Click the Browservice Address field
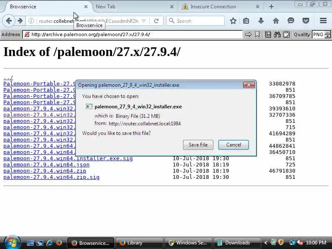This screenshot has width=332, height=249. coord(132,34)
